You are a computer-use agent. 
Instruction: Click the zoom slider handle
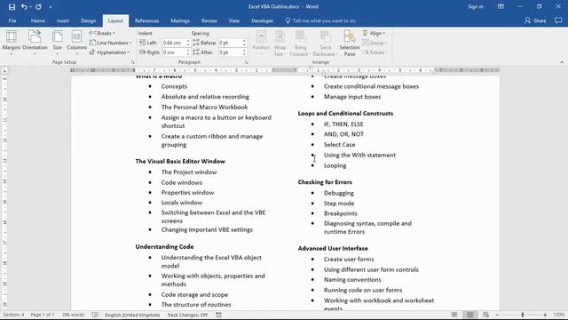[523, 315]
